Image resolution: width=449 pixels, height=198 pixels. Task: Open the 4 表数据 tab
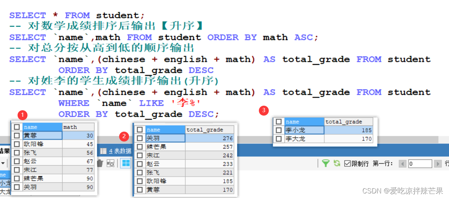pyautogui.click(x=116, y=151)
